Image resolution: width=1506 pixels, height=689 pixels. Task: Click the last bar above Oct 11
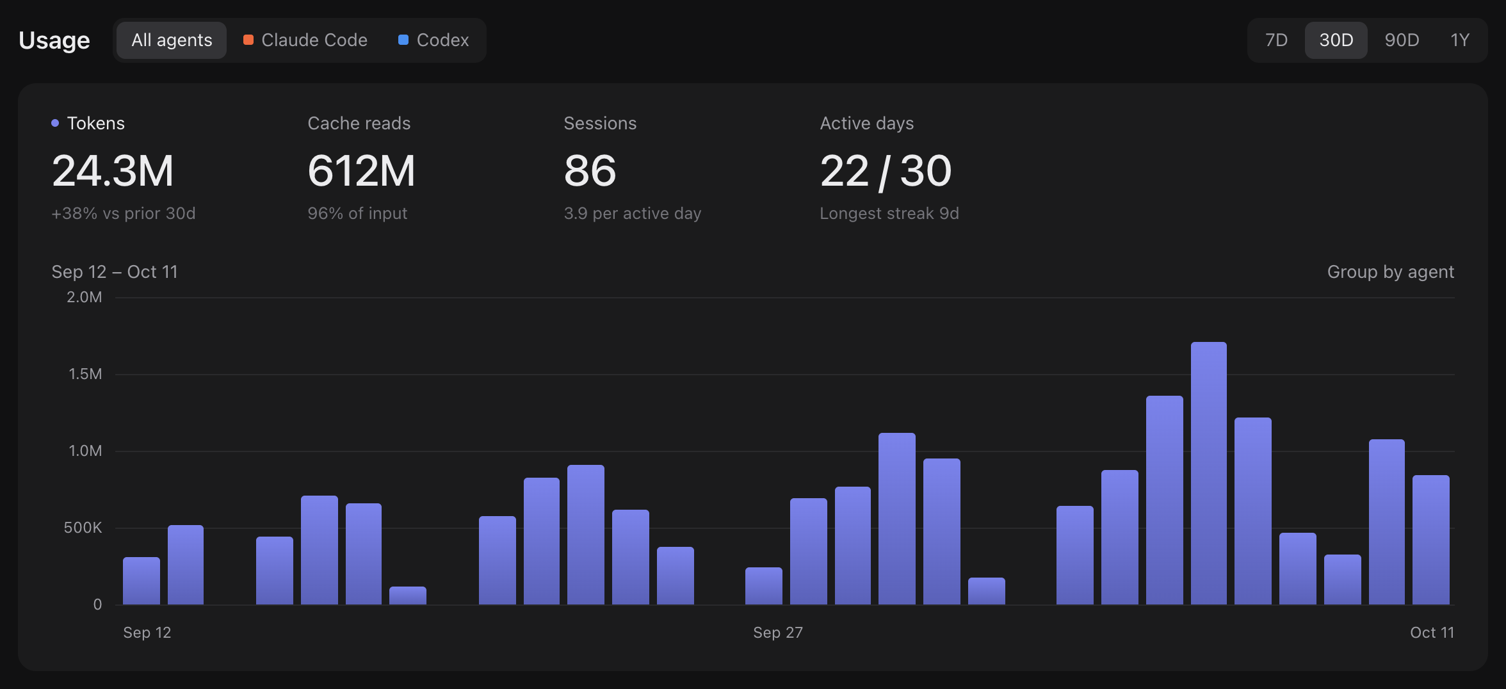point(1430,540)
